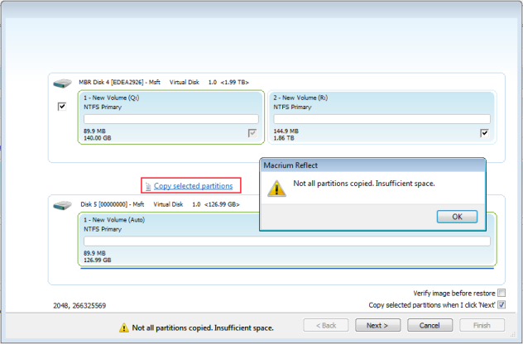Select the 2 - New Volume (R:) partition
This screenshot has width=523, height=344.
tap(382, 117)
